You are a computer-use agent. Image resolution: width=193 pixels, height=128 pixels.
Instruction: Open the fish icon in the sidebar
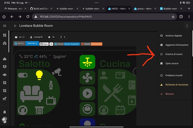(x=5, y=75)
